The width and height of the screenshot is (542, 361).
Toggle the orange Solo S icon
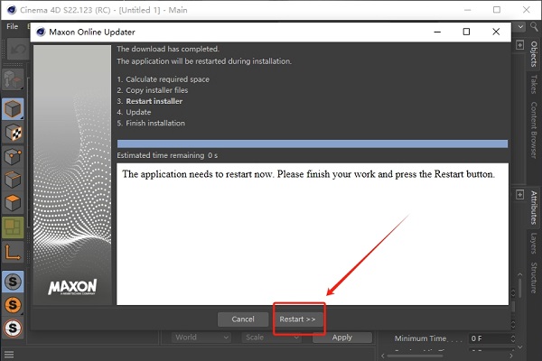[13, 305]
